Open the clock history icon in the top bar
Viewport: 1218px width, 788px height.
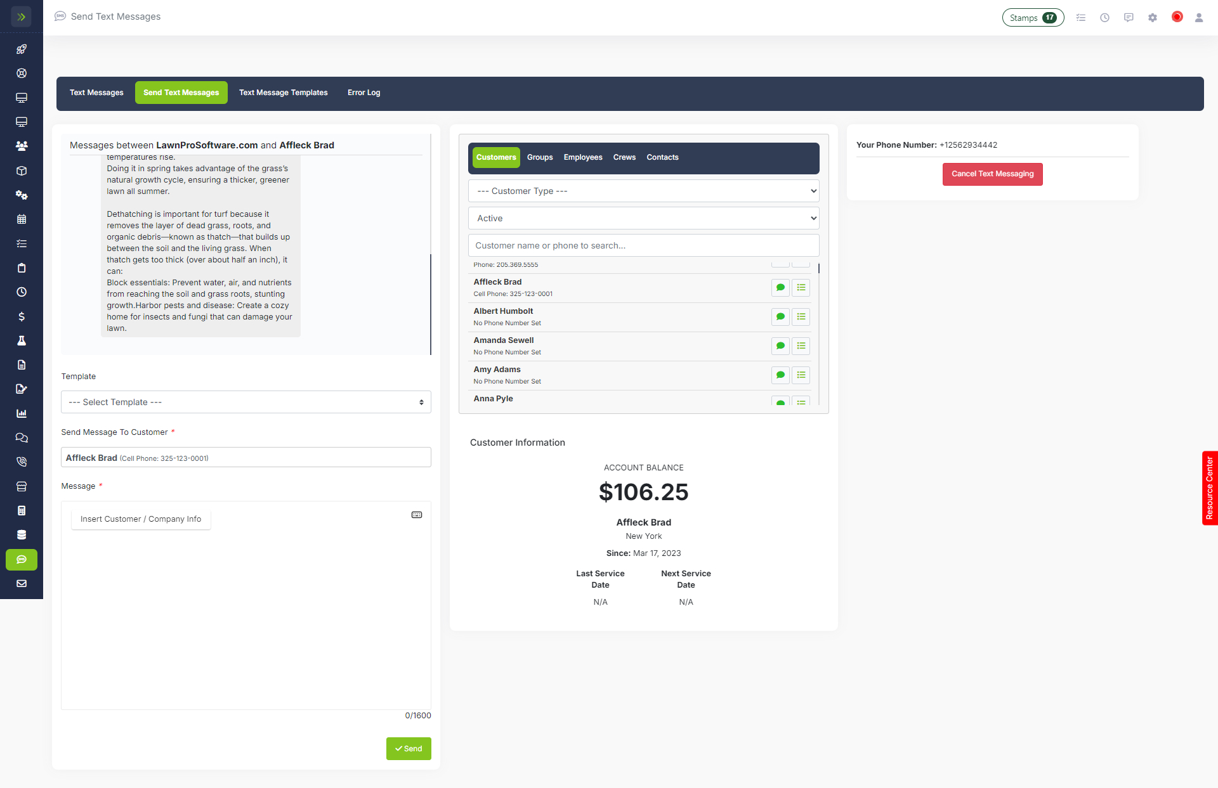[1104, 18]
